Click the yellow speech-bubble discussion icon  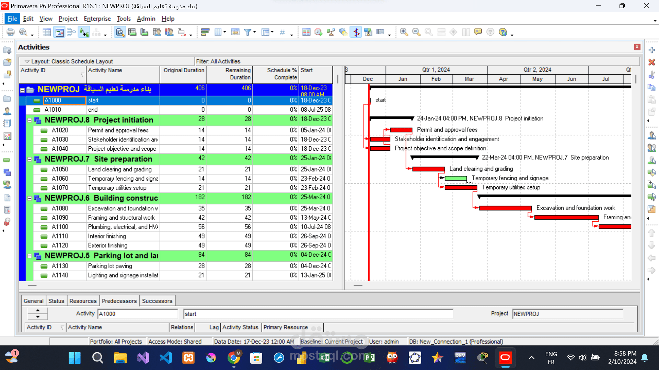click(x=478, y=32)
